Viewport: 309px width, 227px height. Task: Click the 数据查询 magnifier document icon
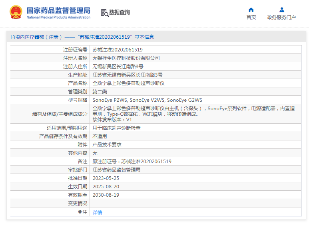click(x=105, y=13)
